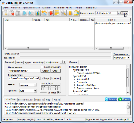Click Обзор beside the Папка вывода field
The height and width of the screenshot is (123, 134).
(x=46, y=71)
